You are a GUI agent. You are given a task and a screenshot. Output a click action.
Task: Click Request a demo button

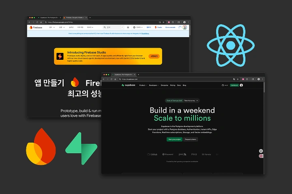(x=191, y=139)
